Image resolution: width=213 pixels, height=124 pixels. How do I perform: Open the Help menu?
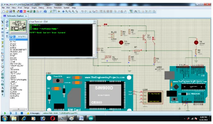74,8
